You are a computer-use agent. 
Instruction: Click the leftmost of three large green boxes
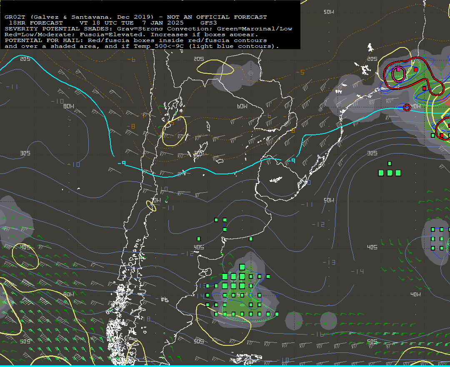(381, 173)
